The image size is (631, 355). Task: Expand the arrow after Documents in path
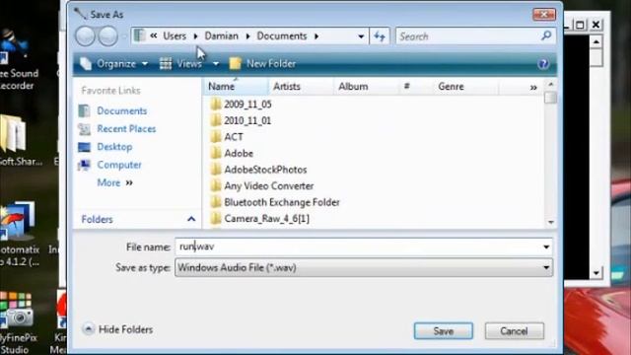pyautogui.click(x=316, y=36)
